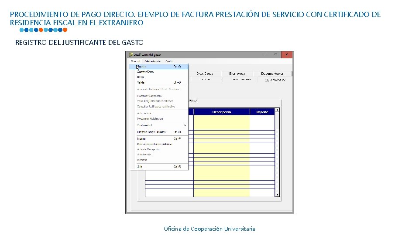Click the Justificante del gasto window icon
The width and height of the screenshot is (419, 235).
coord(131,54)
